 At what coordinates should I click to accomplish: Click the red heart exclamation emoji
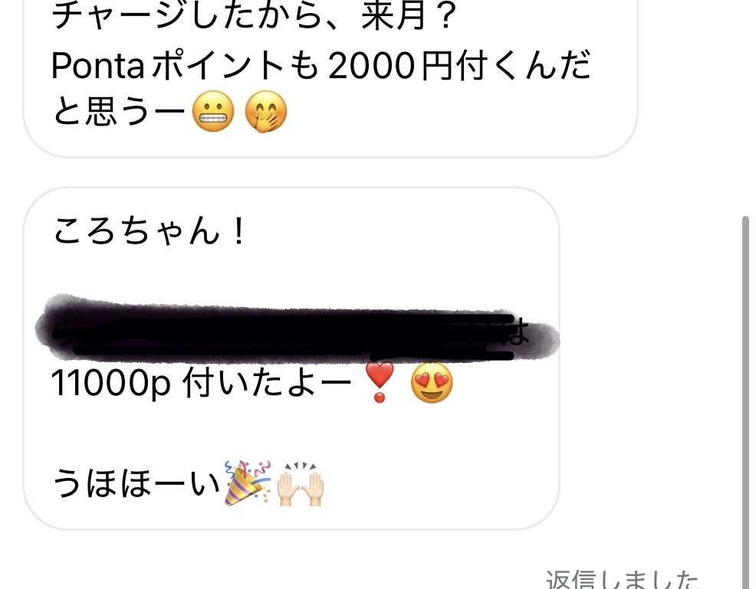coord(380,382)
